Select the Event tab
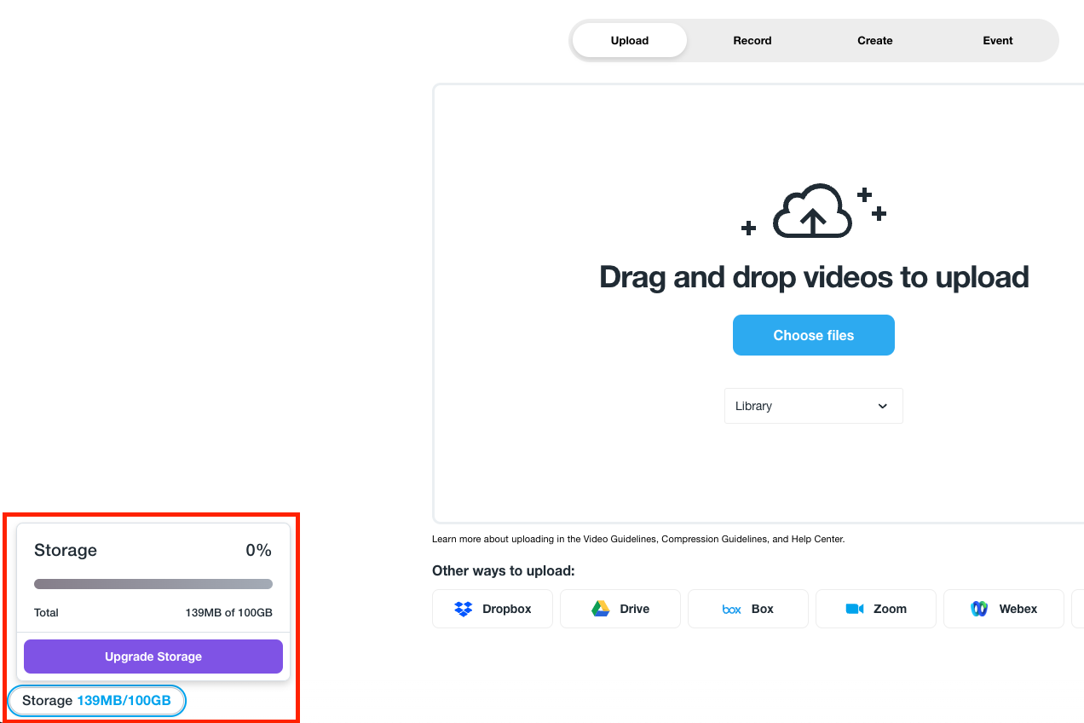 [998, 41]
